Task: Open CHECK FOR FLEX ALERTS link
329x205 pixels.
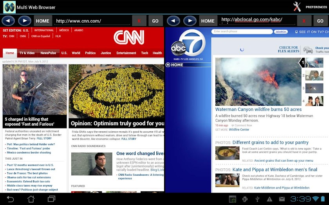Action: (x=289, y=49)
